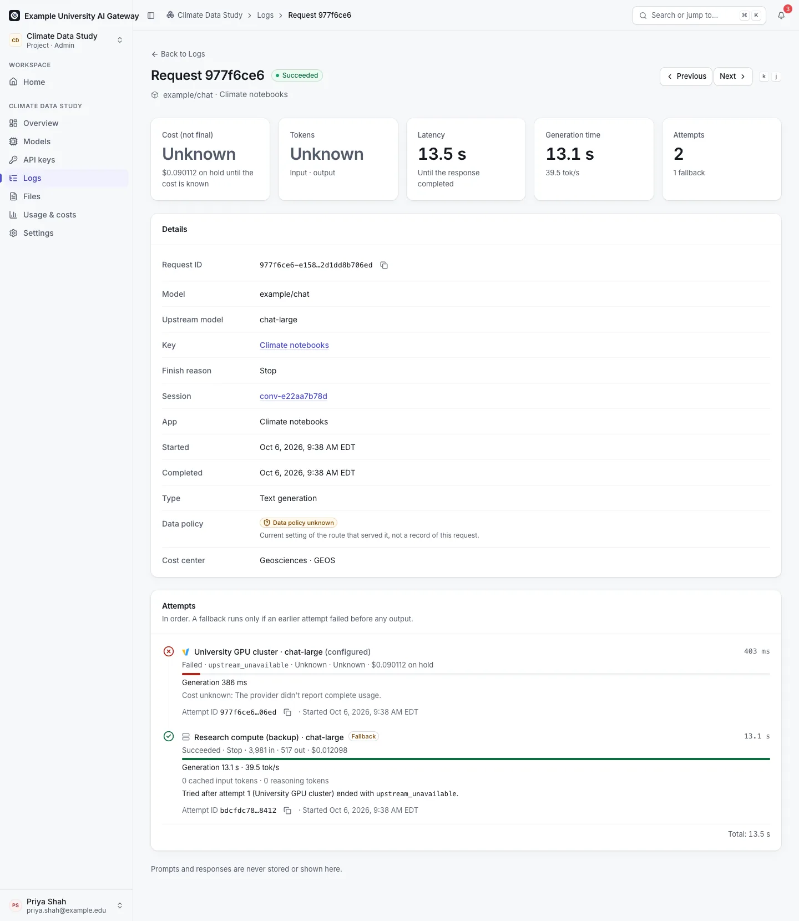Image resolution: width=799 pixels, height=921 pixels.
Task: Click the Climate Data Study breadcrumb icon
Action: (170, 15)
